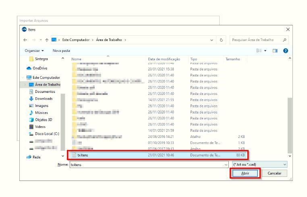Click the Back navigation arrow
This screenshot has width=307, height=197.
(x=25, y=40)
